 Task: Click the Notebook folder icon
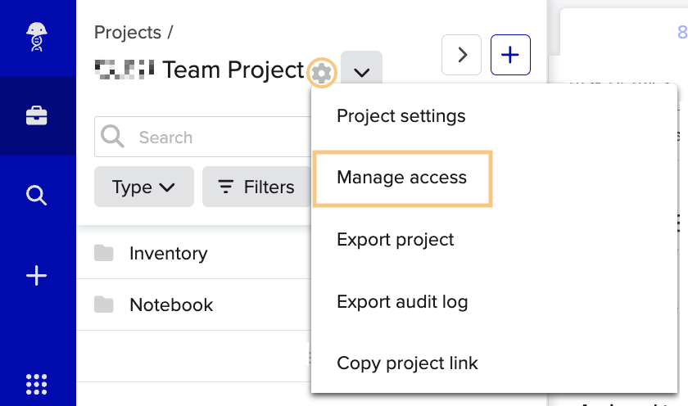coord(104,304)
